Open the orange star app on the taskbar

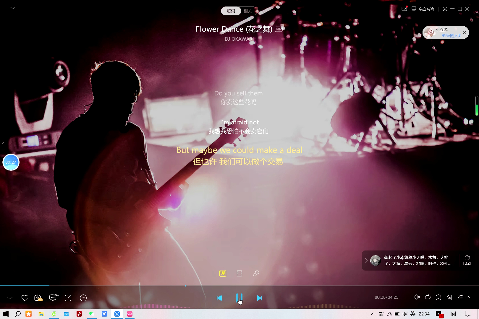(x=28, y=314)
